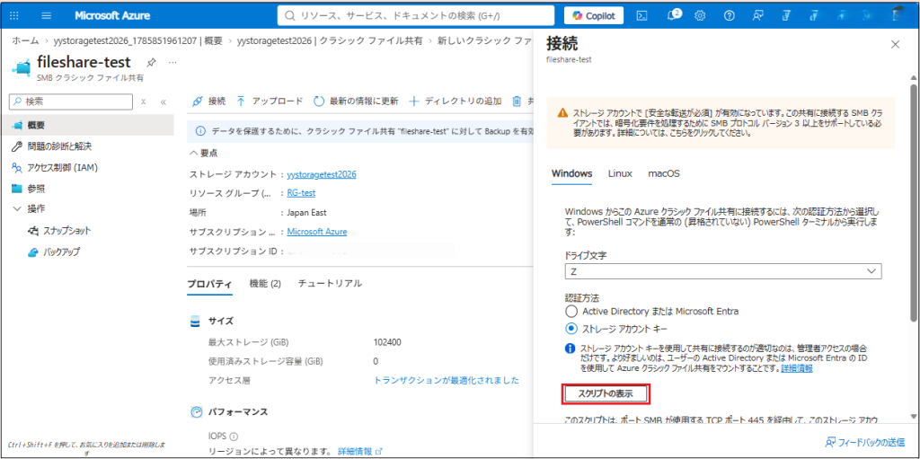Open yystoragetest2026_1785851961207 | 概要 breadcrumb
Image resolution: width=920 pixels, height=459 pixels.
[x=137, y=40]
